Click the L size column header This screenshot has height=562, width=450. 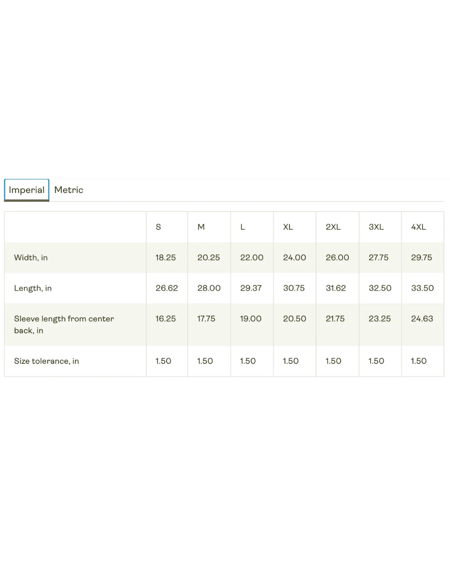click(242, 227)
